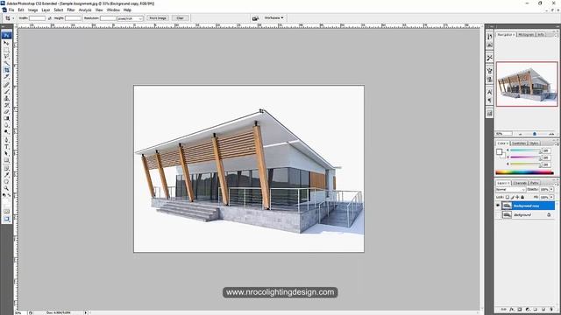The height and width of the screenshot is (315, 561).
Task: Show the Background layer visibility
Action: tap(498, 214)
